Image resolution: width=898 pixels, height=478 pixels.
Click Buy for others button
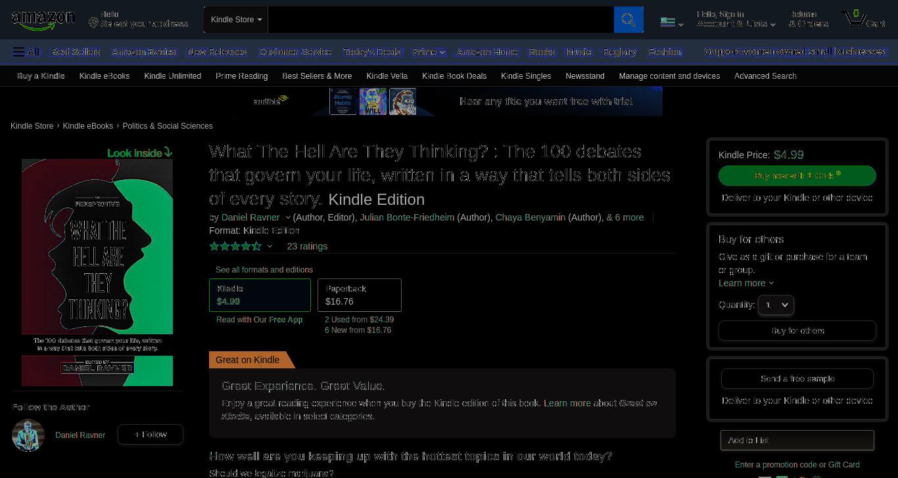coord(797,331)
